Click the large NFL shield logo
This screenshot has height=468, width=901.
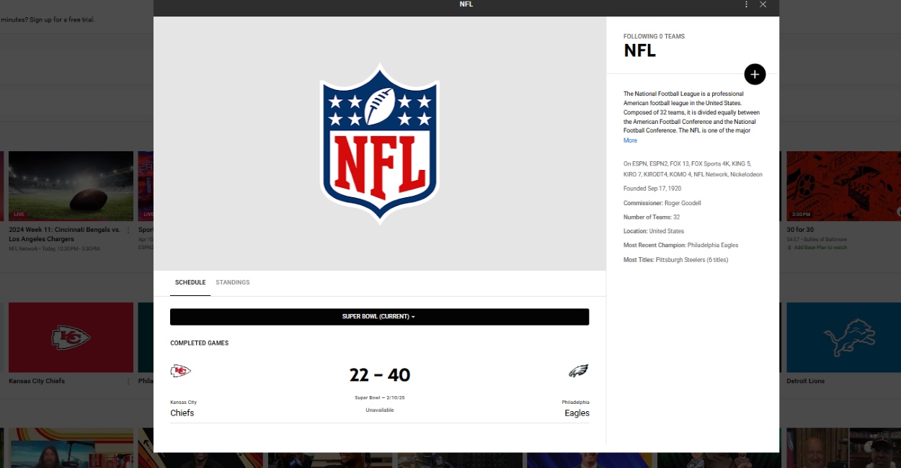click(x=379, y=143)
